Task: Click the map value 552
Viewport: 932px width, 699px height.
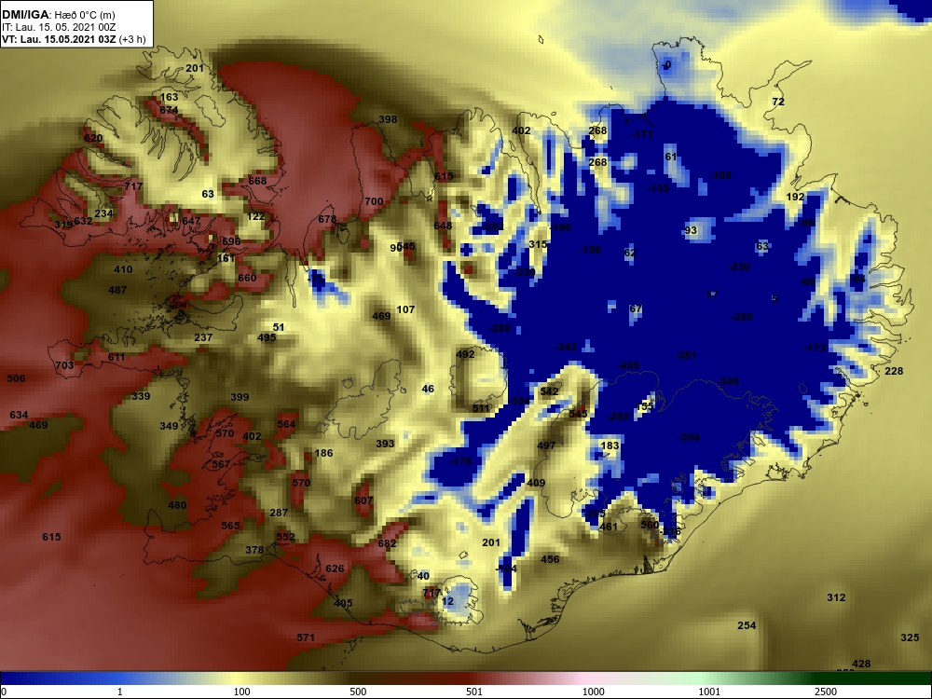Action: pyautogui.click(x=285, y=537)
